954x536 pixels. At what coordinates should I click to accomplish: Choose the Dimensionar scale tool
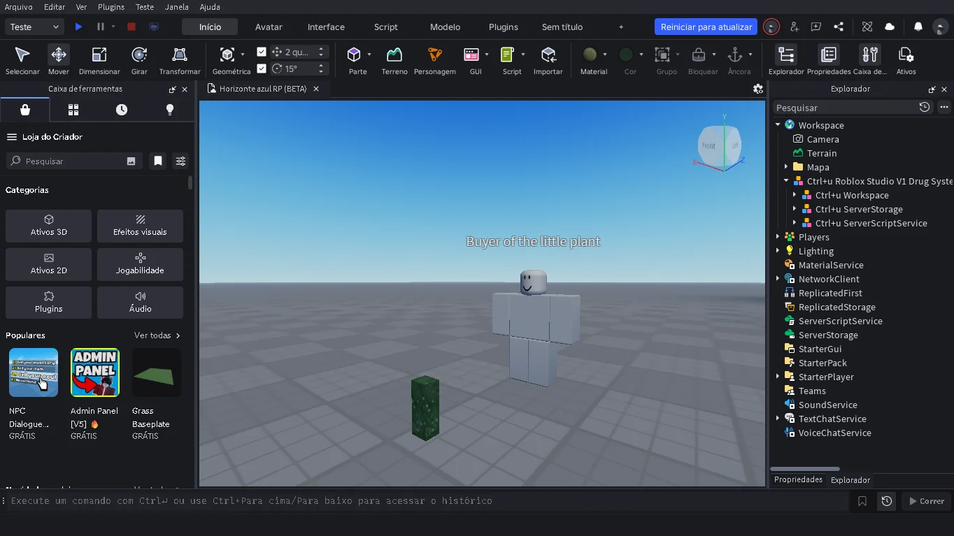point(99,60)
